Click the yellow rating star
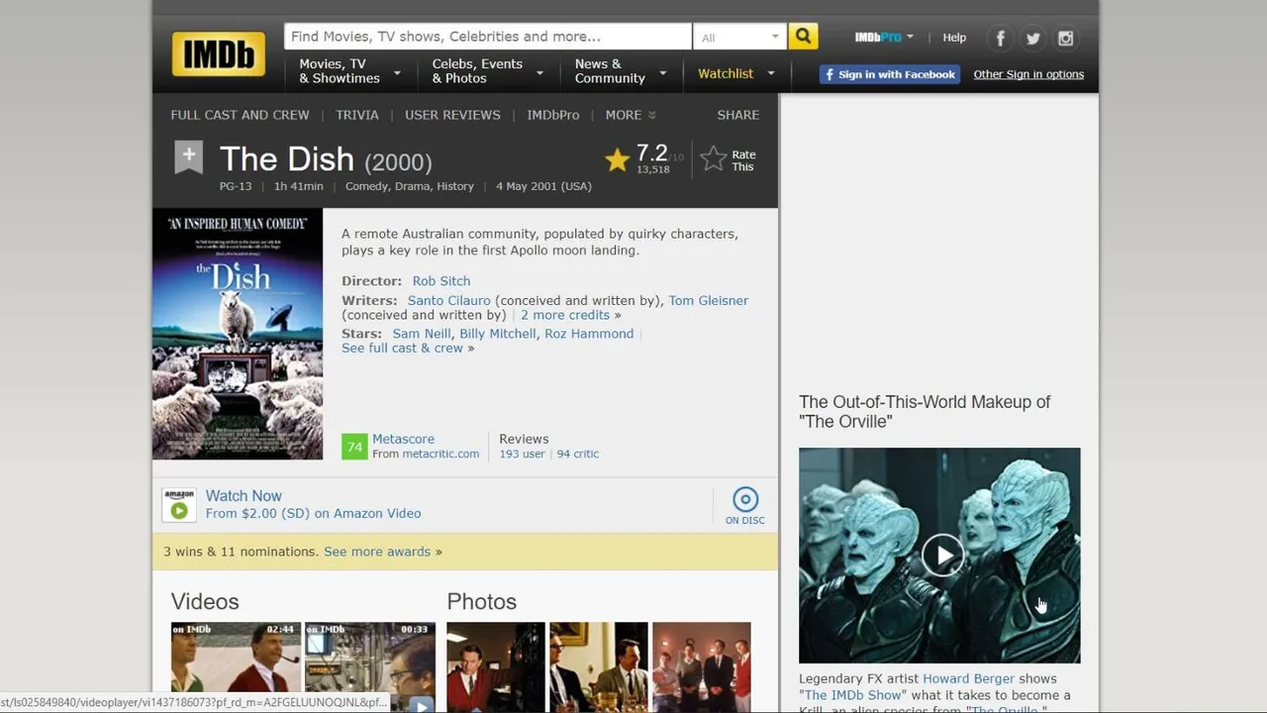 pos(617,159)
